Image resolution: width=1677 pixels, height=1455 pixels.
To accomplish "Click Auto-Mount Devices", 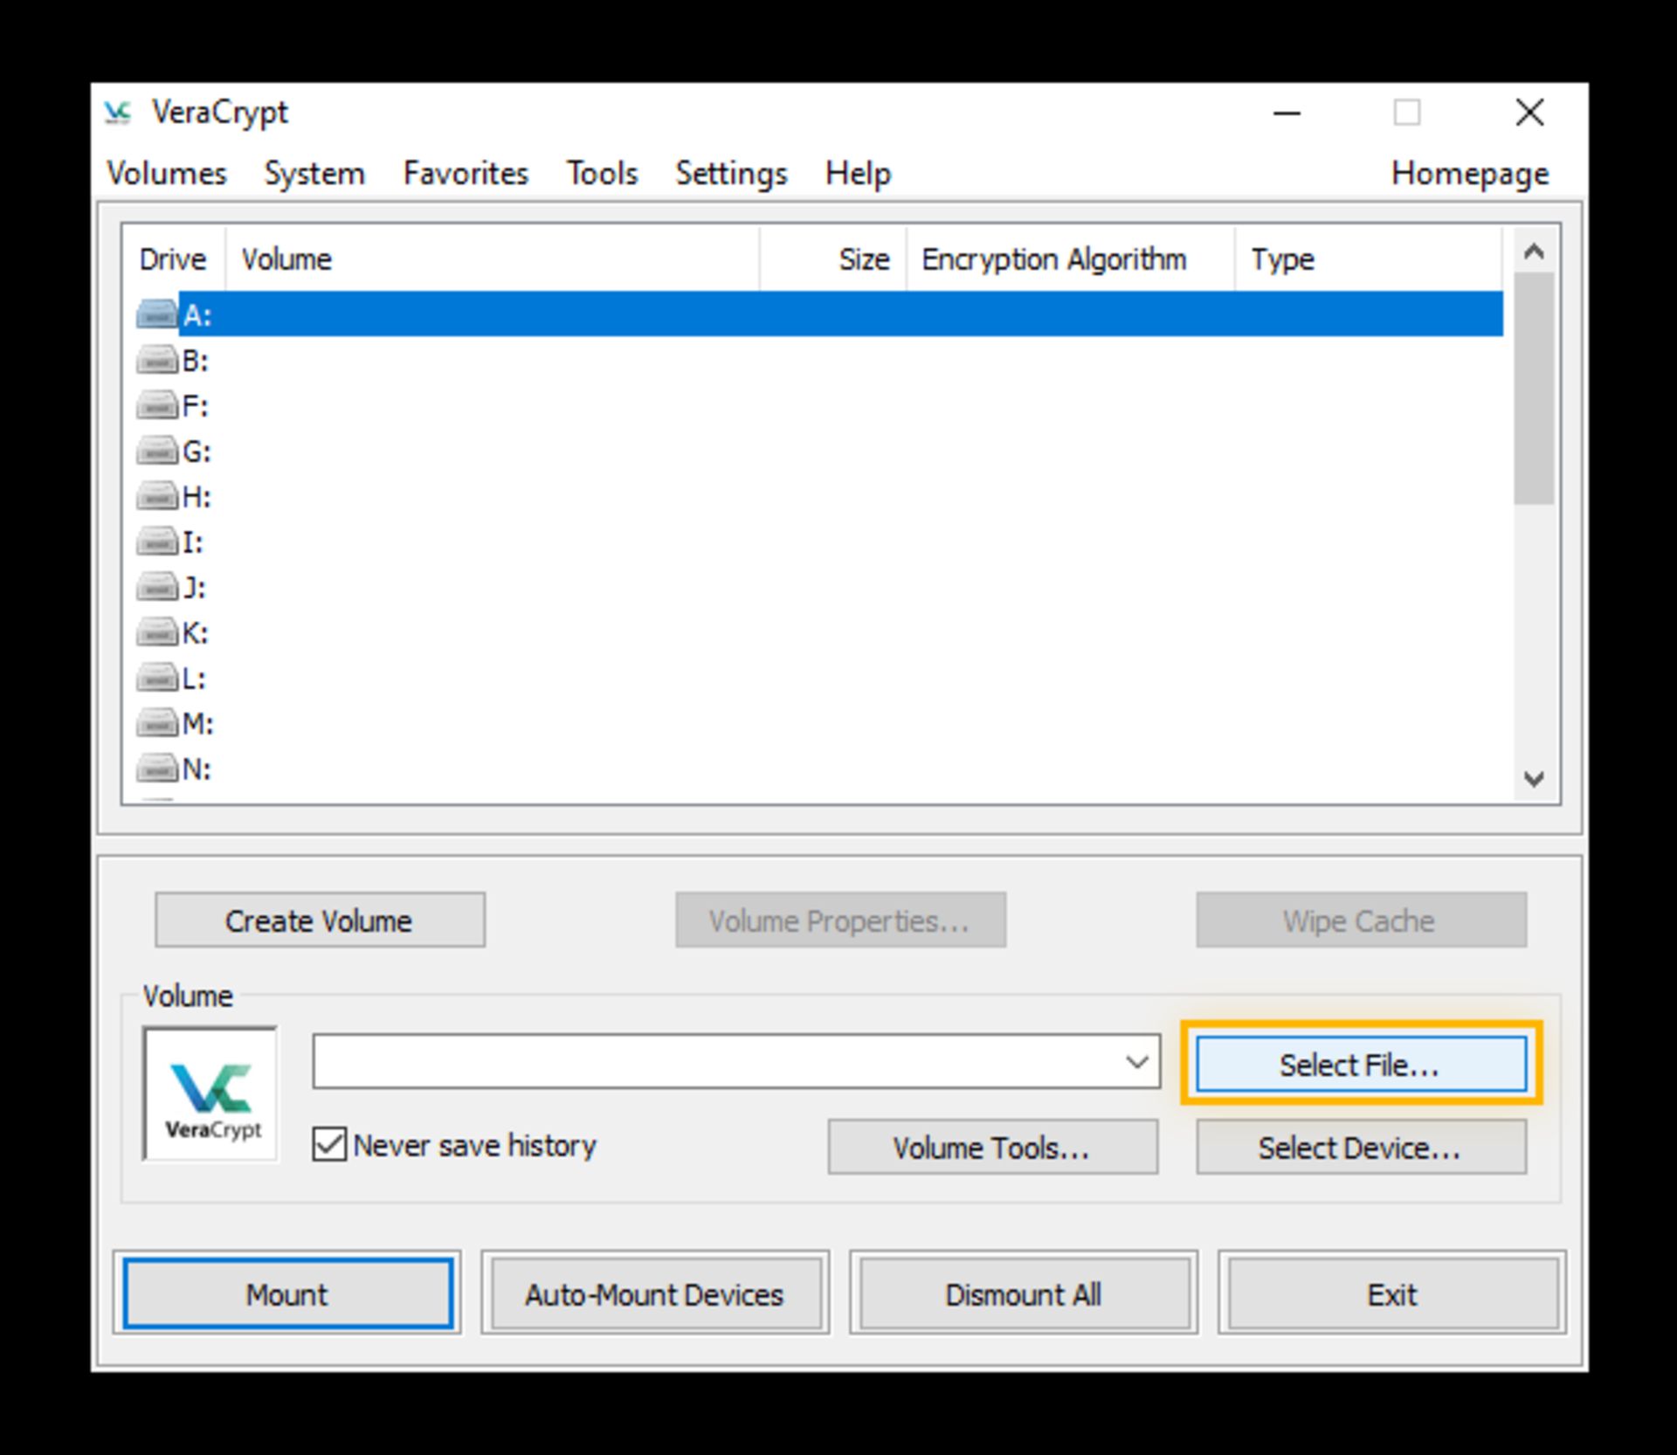I will click(655, 1293).
